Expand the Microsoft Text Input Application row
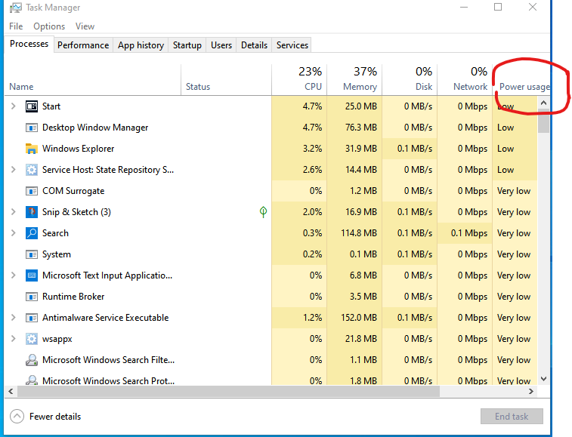The width and height of the screenshot is (572, 437). click(x=14, y=275)
